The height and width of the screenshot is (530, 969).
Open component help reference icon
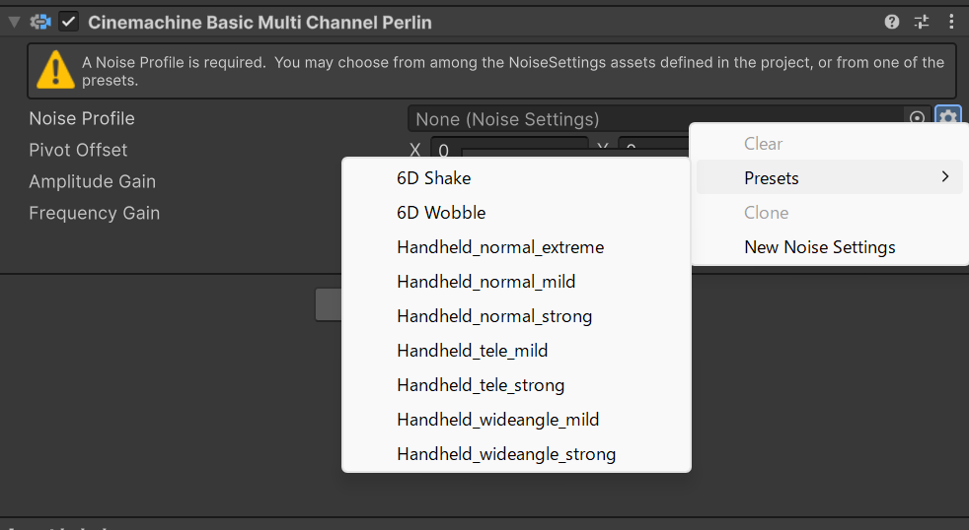tap(892, 23)
